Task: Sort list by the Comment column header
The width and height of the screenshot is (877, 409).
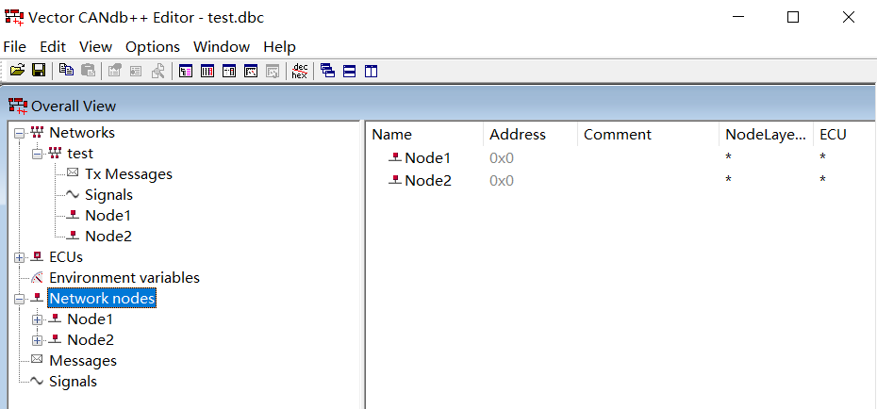Action: (648, 134)
